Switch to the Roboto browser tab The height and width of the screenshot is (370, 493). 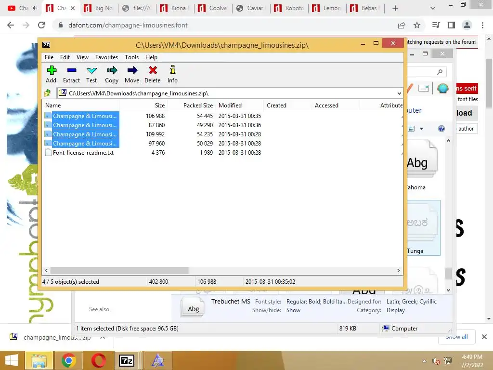pyautogui.click(x=289, y=8)
